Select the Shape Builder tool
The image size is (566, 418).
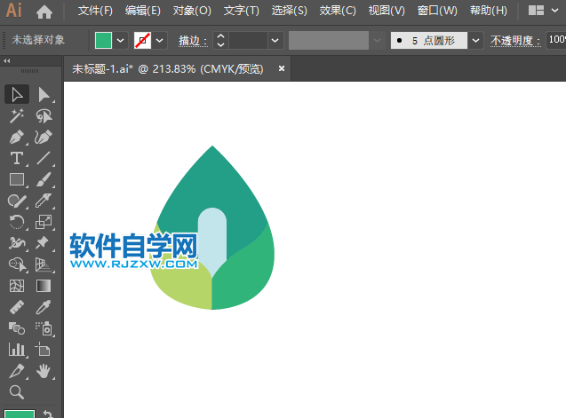(x=17, y=264)
